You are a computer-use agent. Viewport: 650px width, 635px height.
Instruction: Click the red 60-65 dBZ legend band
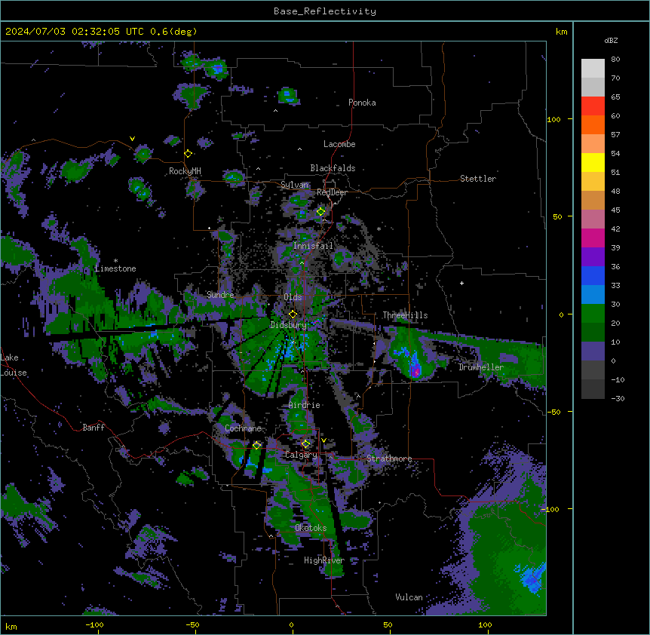pyautogui.click(x=593, y=106)
